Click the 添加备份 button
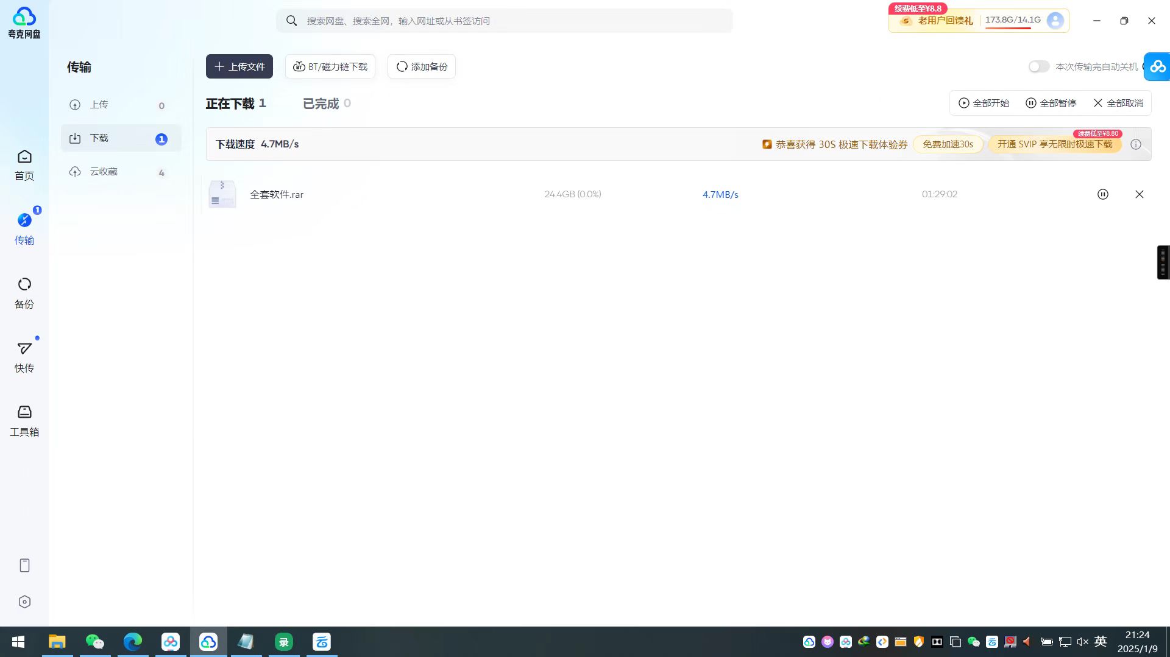1170x657 pixels. tap(422, 66)
